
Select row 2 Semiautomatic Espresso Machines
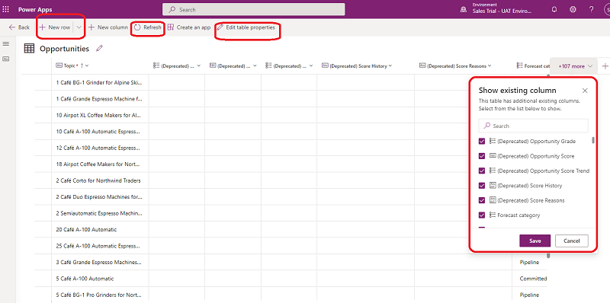point(99,213)
